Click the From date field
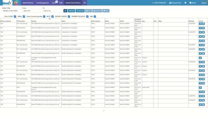The image size is (208, 117). (32, 11)
